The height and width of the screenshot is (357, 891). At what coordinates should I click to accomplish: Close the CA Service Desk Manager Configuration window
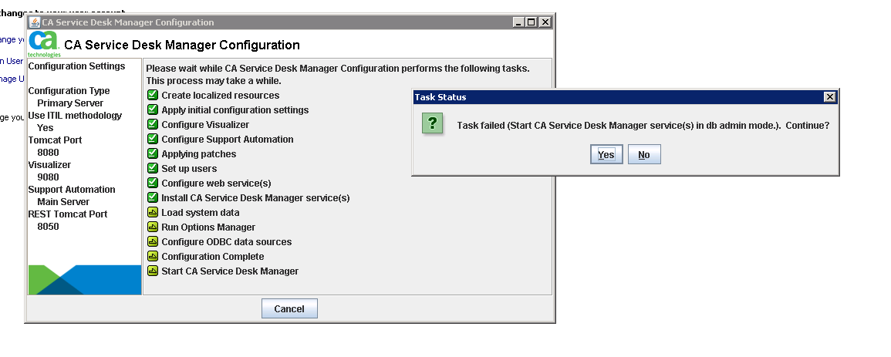[x=545, y=22]
